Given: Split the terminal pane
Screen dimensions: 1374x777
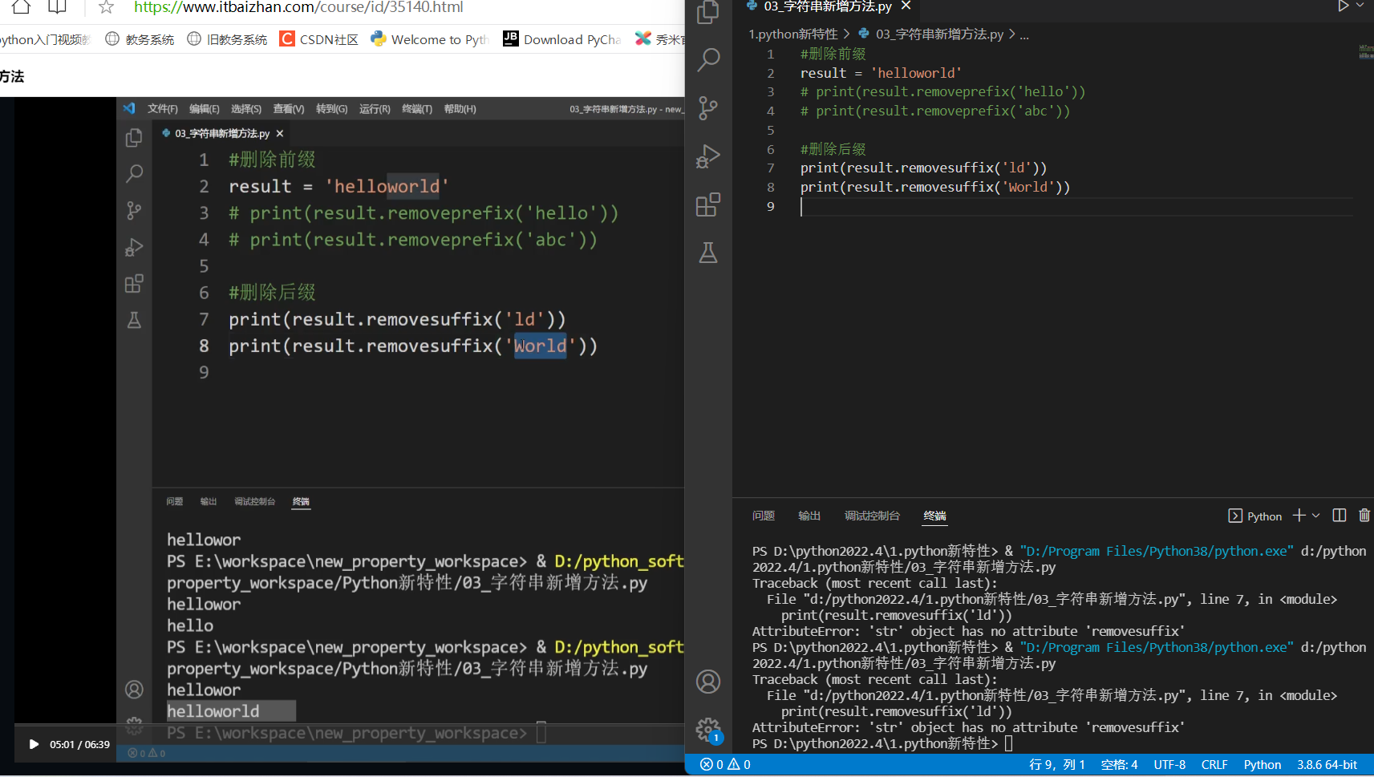Looking at the screenshot, I should click(1340, 516).
